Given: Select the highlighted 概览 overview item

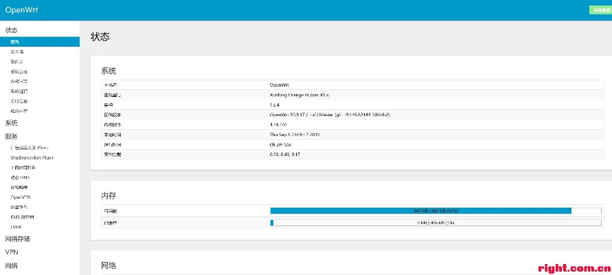Looking at the screenshot, I should (x=15, y=42).
